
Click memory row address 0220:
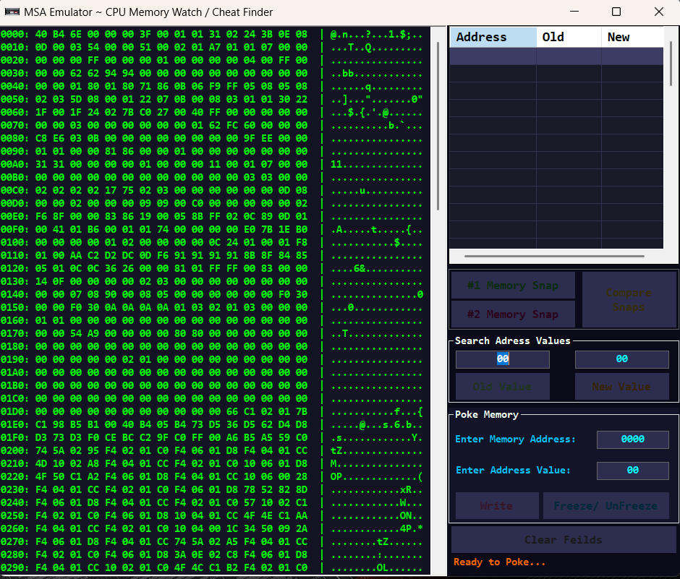[x=14, y=476]
